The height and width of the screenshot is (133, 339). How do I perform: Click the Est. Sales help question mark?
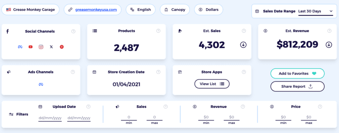(x=244, y=31)
